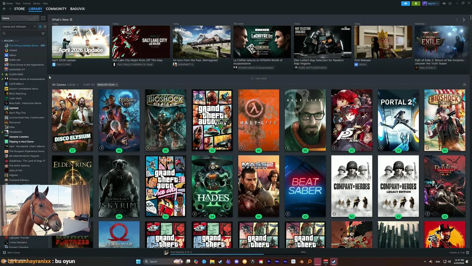Open the advanced filters icon in search row
The height and width of the screenshot is (266, 472).
43,34
